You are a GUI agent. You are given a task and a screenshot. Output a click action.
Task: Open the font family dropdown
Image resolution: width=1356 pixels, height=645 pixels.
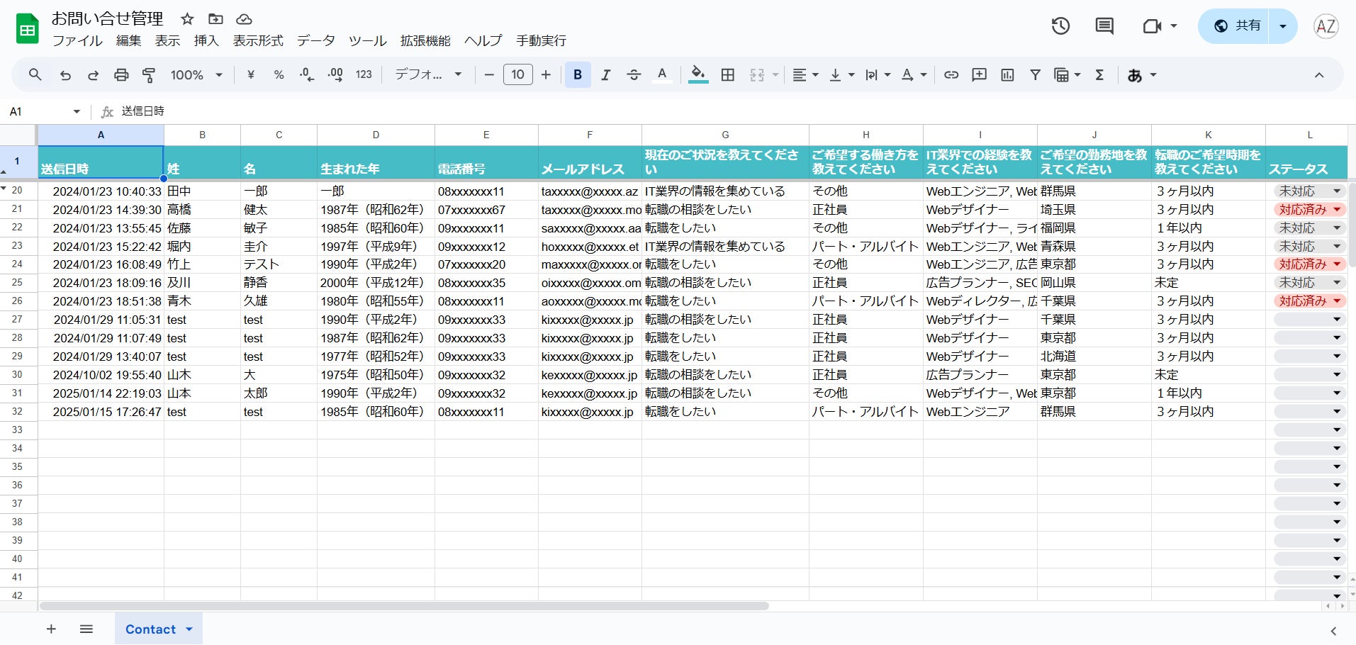tap(428, 74)
